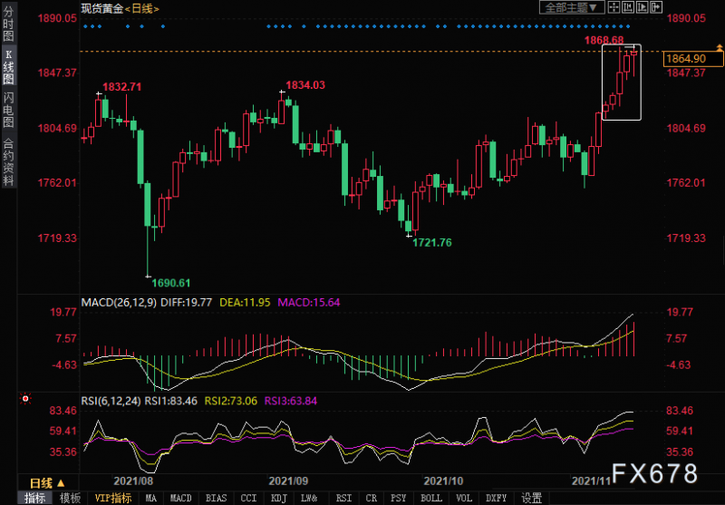
Task: Select the K线图 tab in left sidebar
Action: point(8,68)
